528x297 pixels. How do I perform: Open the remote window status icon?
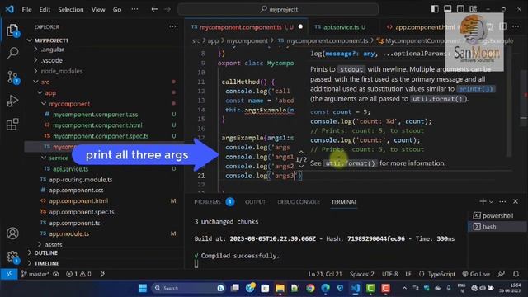9,274
